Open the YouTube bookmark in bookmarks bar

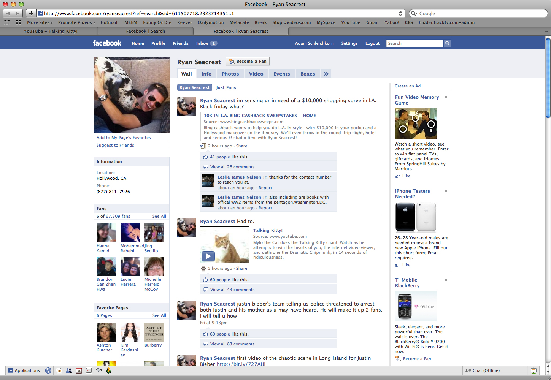351,22
